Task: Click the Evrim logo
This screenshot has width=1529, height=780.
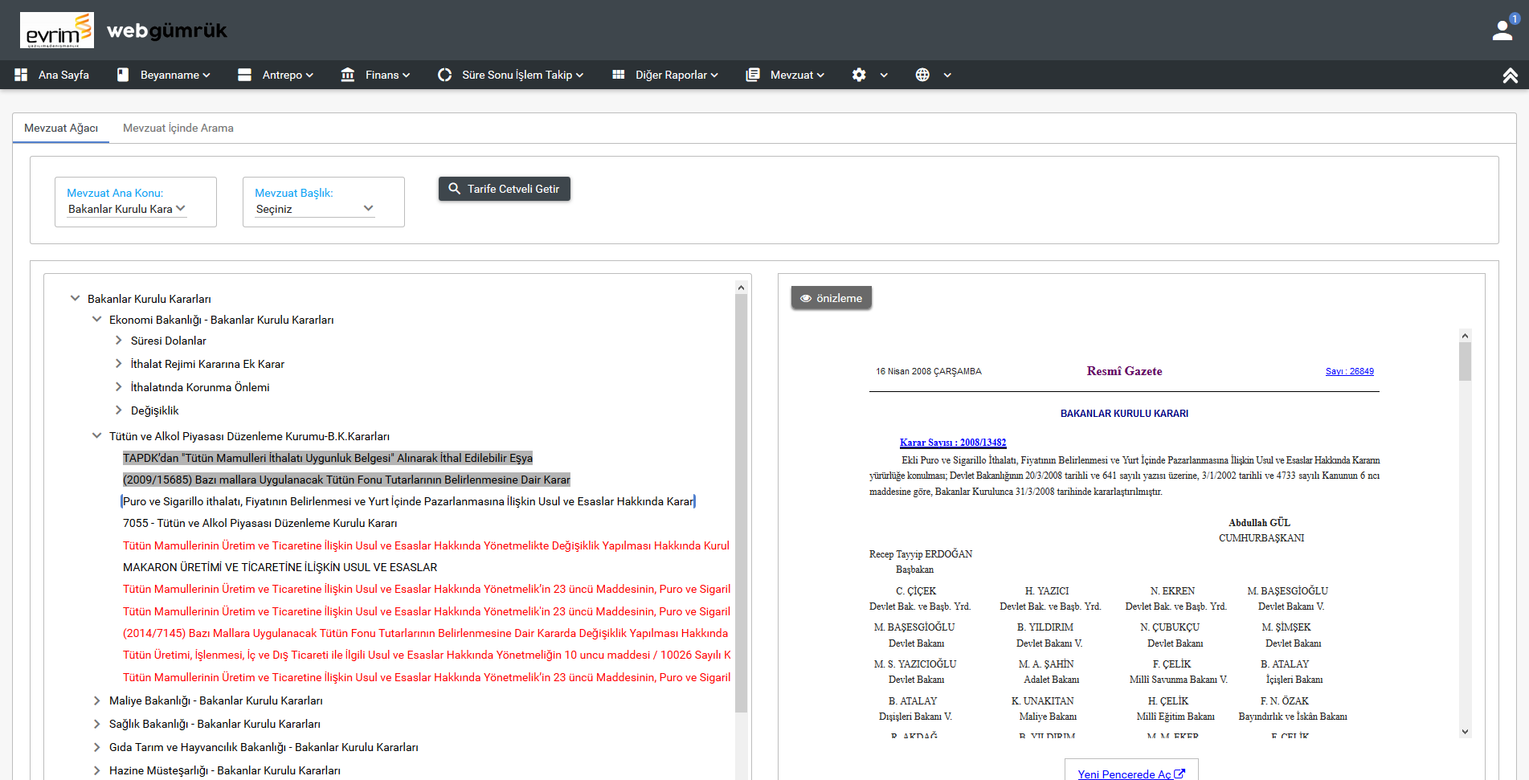Action: [x=57, y=31]
